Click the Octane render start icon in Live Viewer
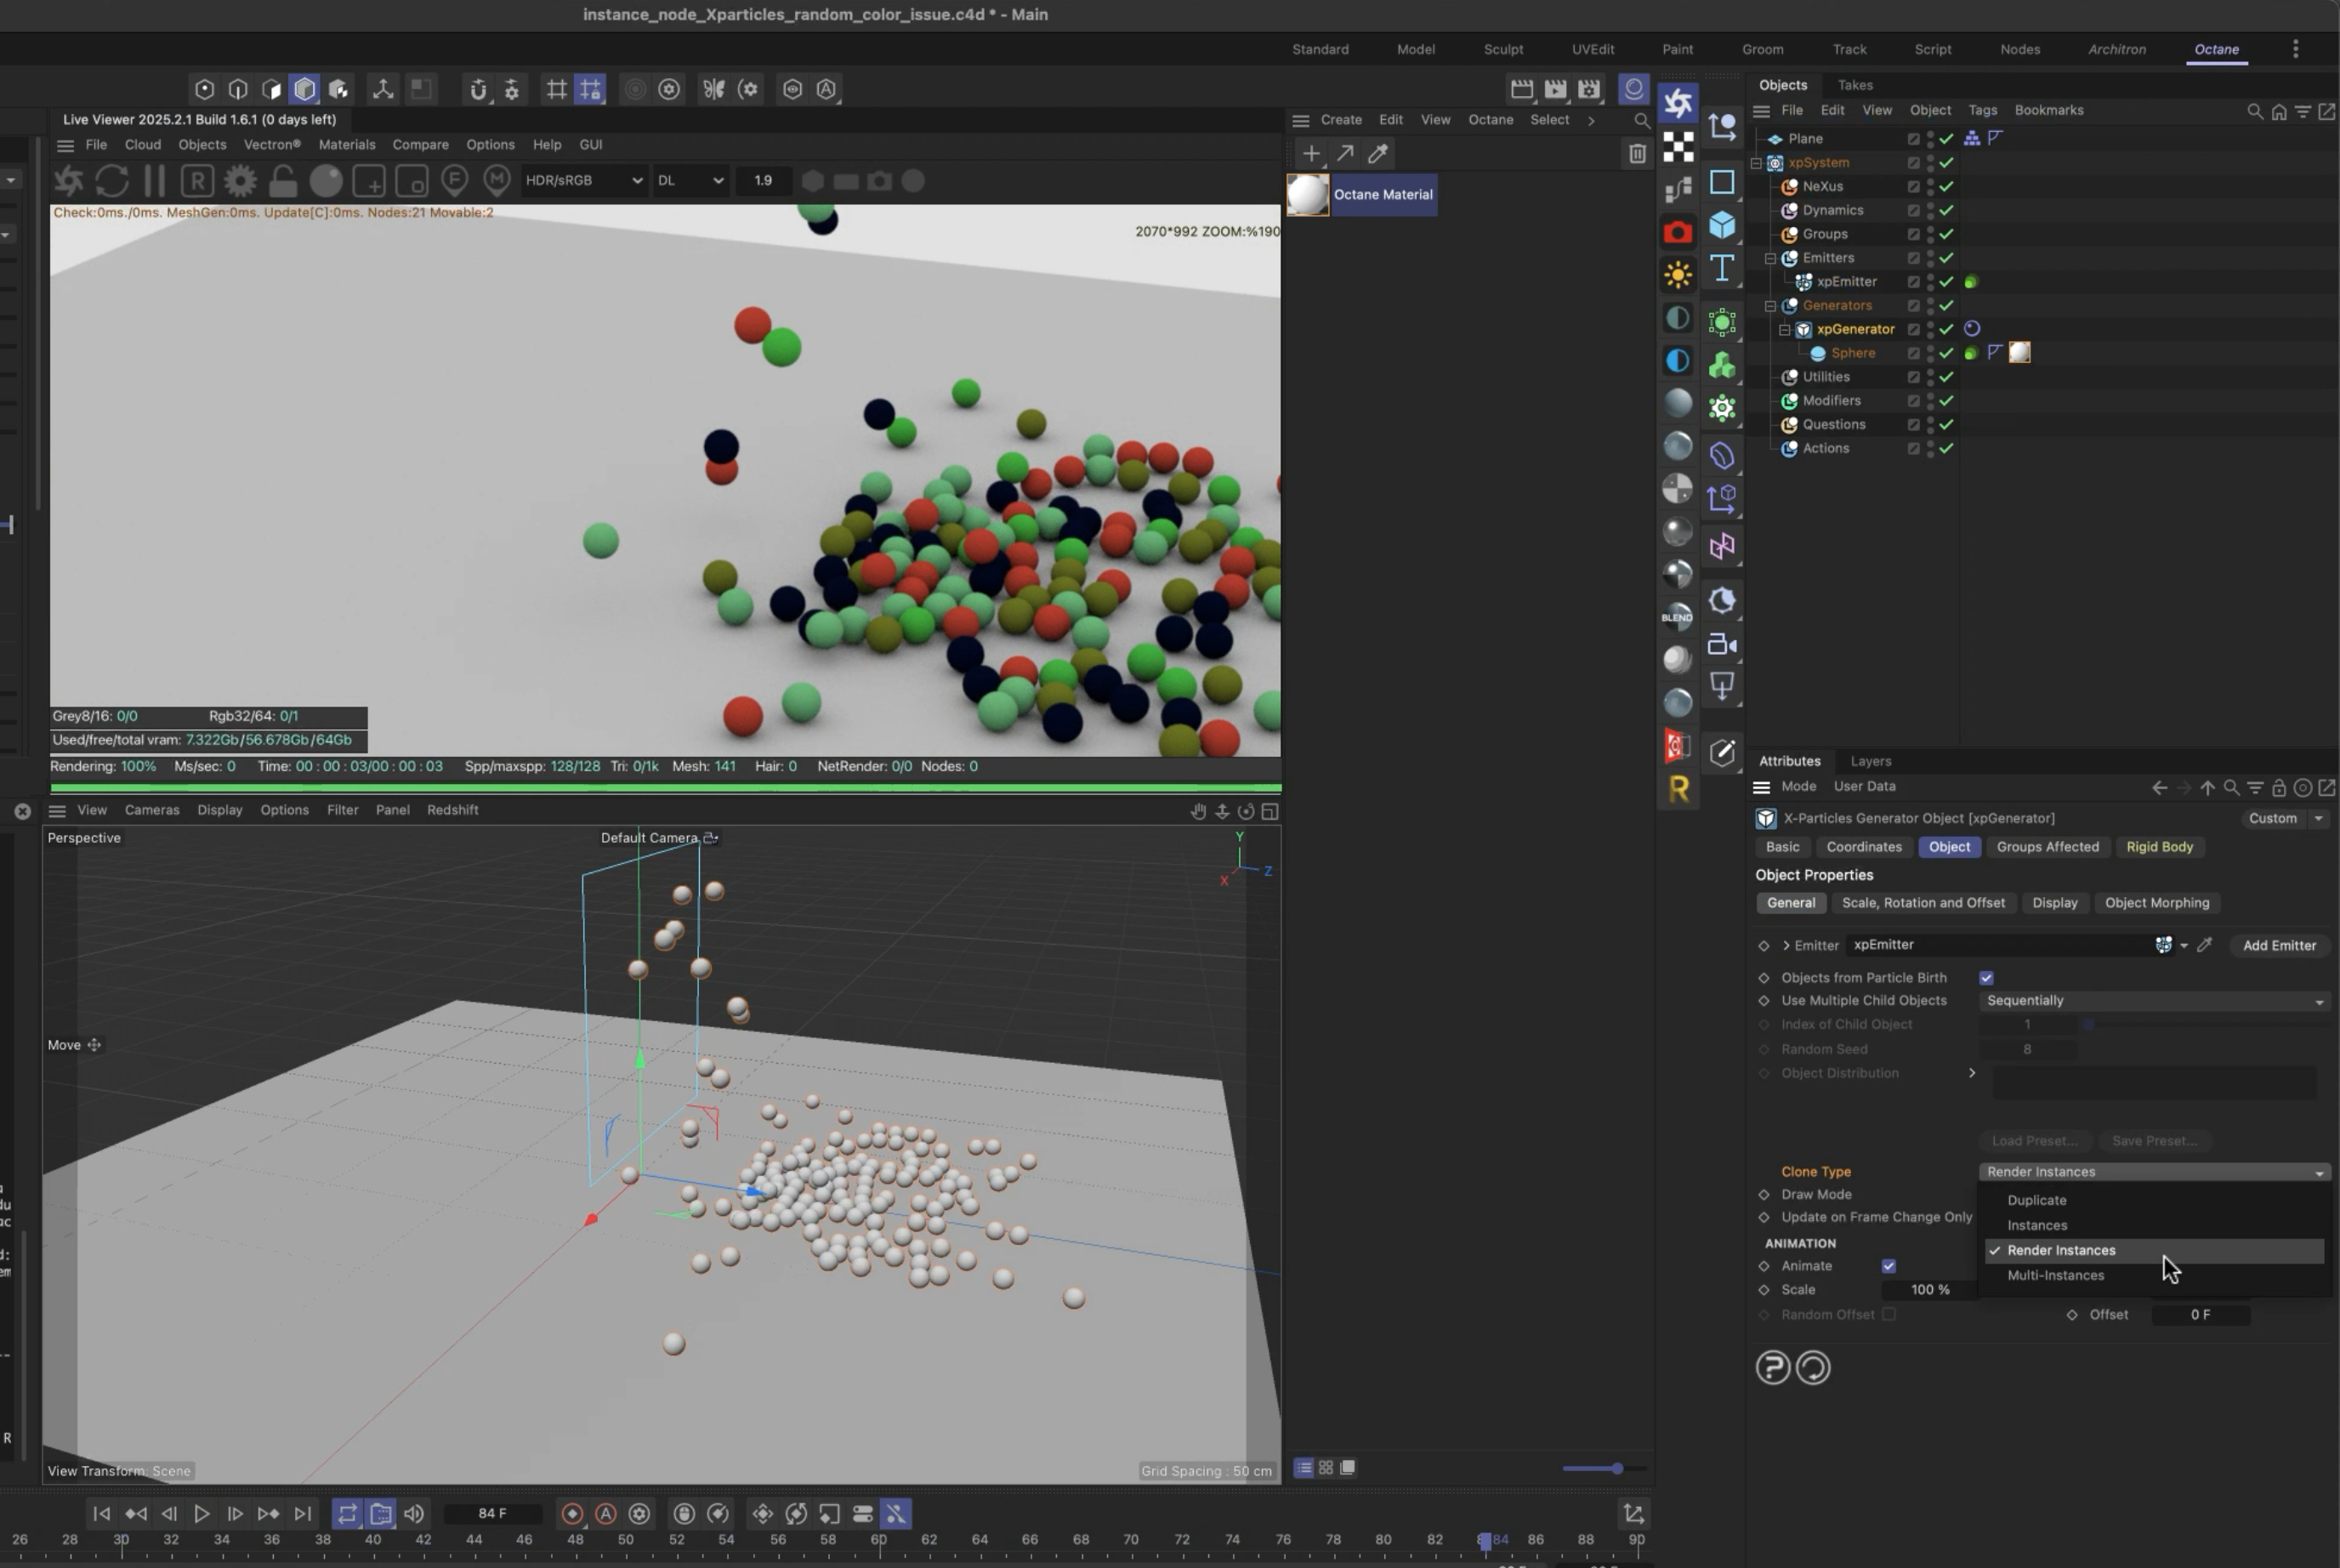The image size is (2340, 1568). [x=68, y=181]
